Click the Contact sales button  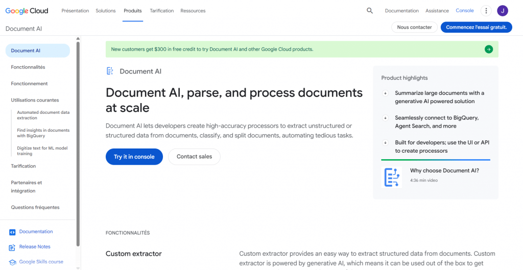coord(194,157)
